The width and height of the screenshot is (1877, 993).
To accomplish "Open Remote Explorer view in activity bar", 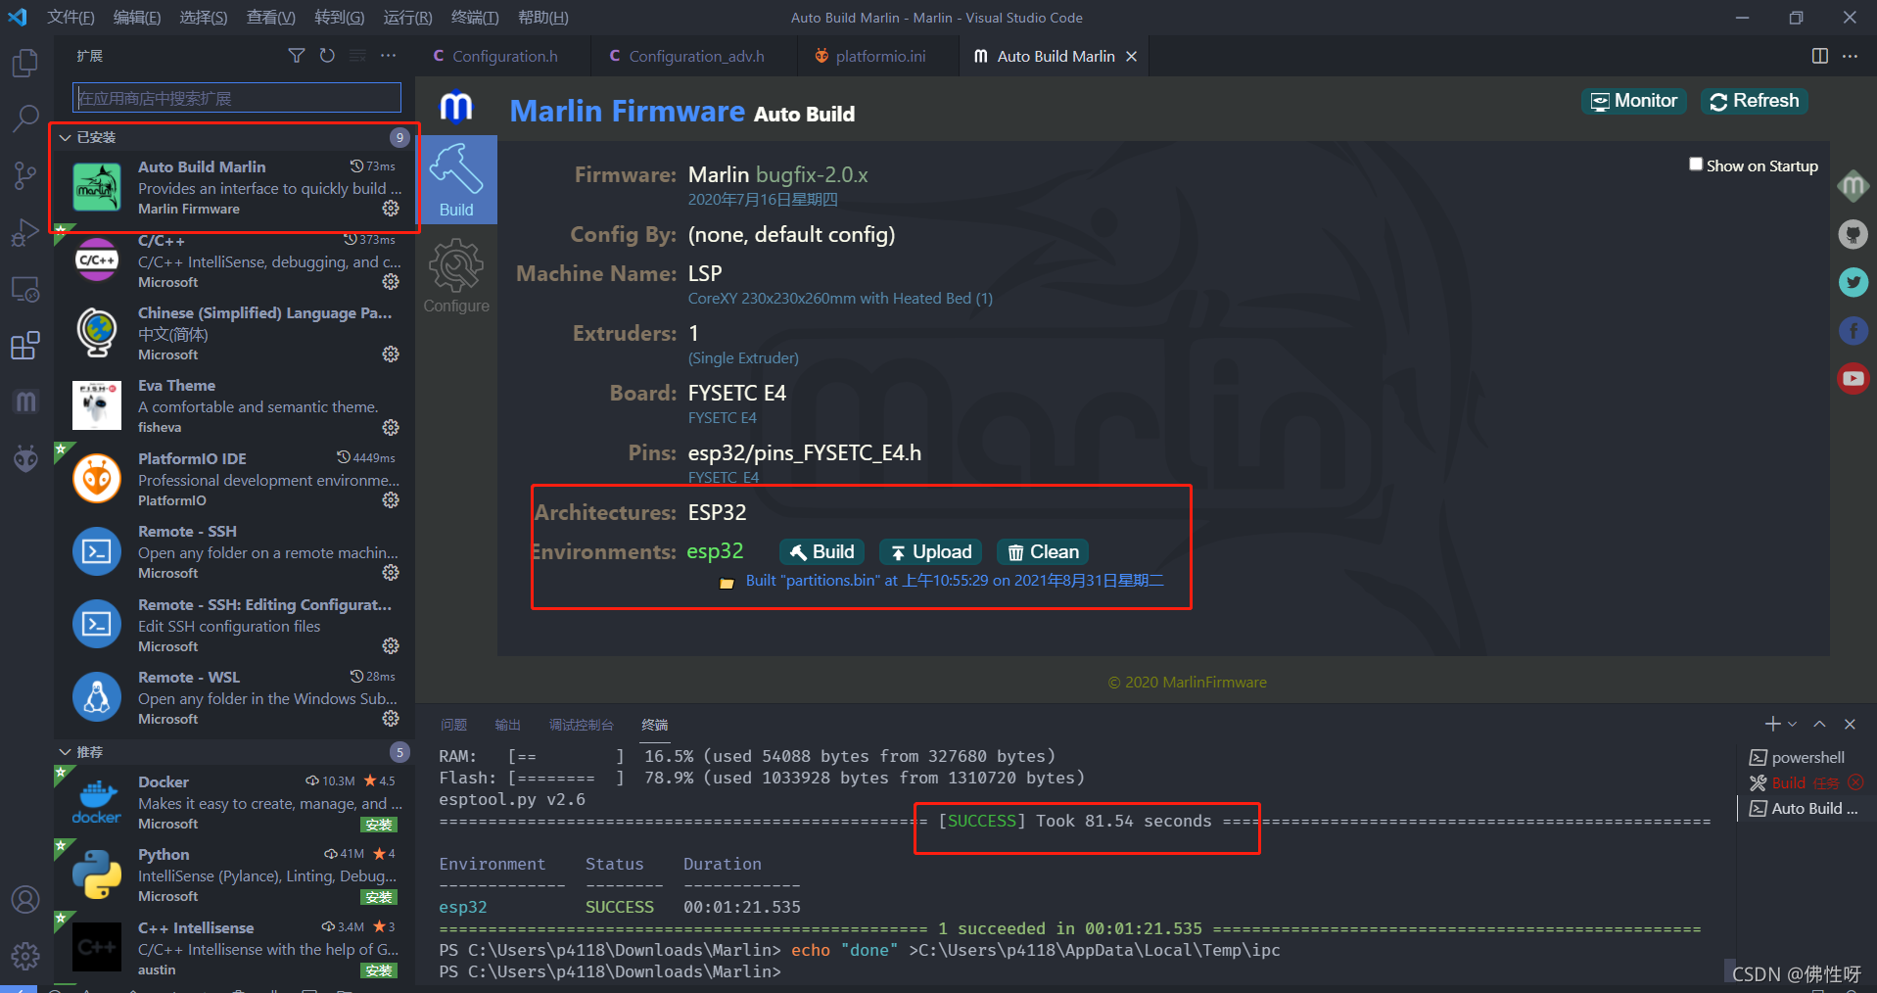I will (x=24, y=290).
